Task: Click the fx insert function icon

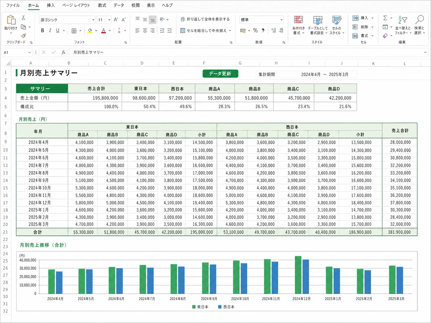Action: point(63,52)
